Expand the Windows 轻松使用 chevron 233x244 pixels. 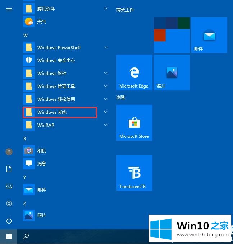tap(106, 99)
